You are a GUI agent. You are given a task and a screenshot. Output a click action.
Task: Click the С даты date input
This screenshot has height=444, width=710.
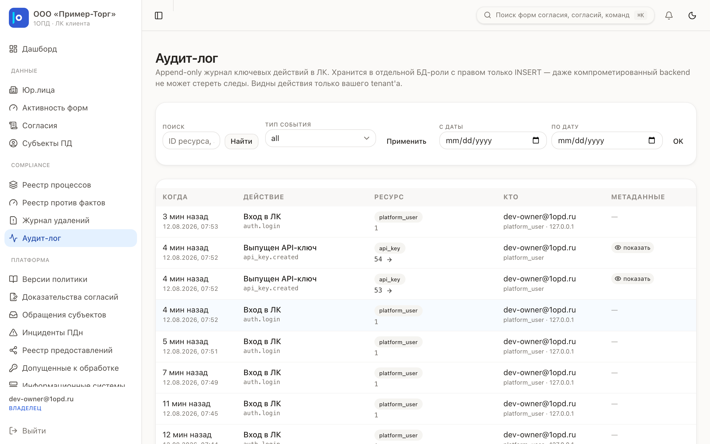(x=493, y=140)
